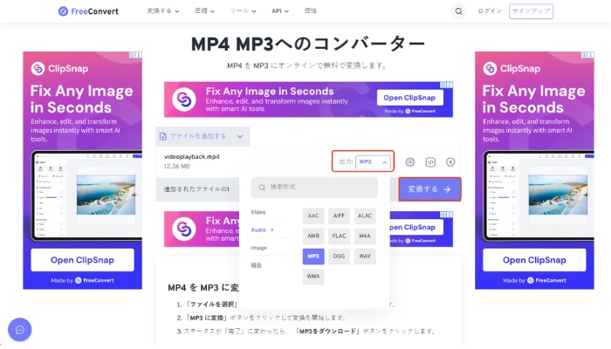Collapse the MP3 output format dropdown
611x349 pixels.
tap(373, 161)
